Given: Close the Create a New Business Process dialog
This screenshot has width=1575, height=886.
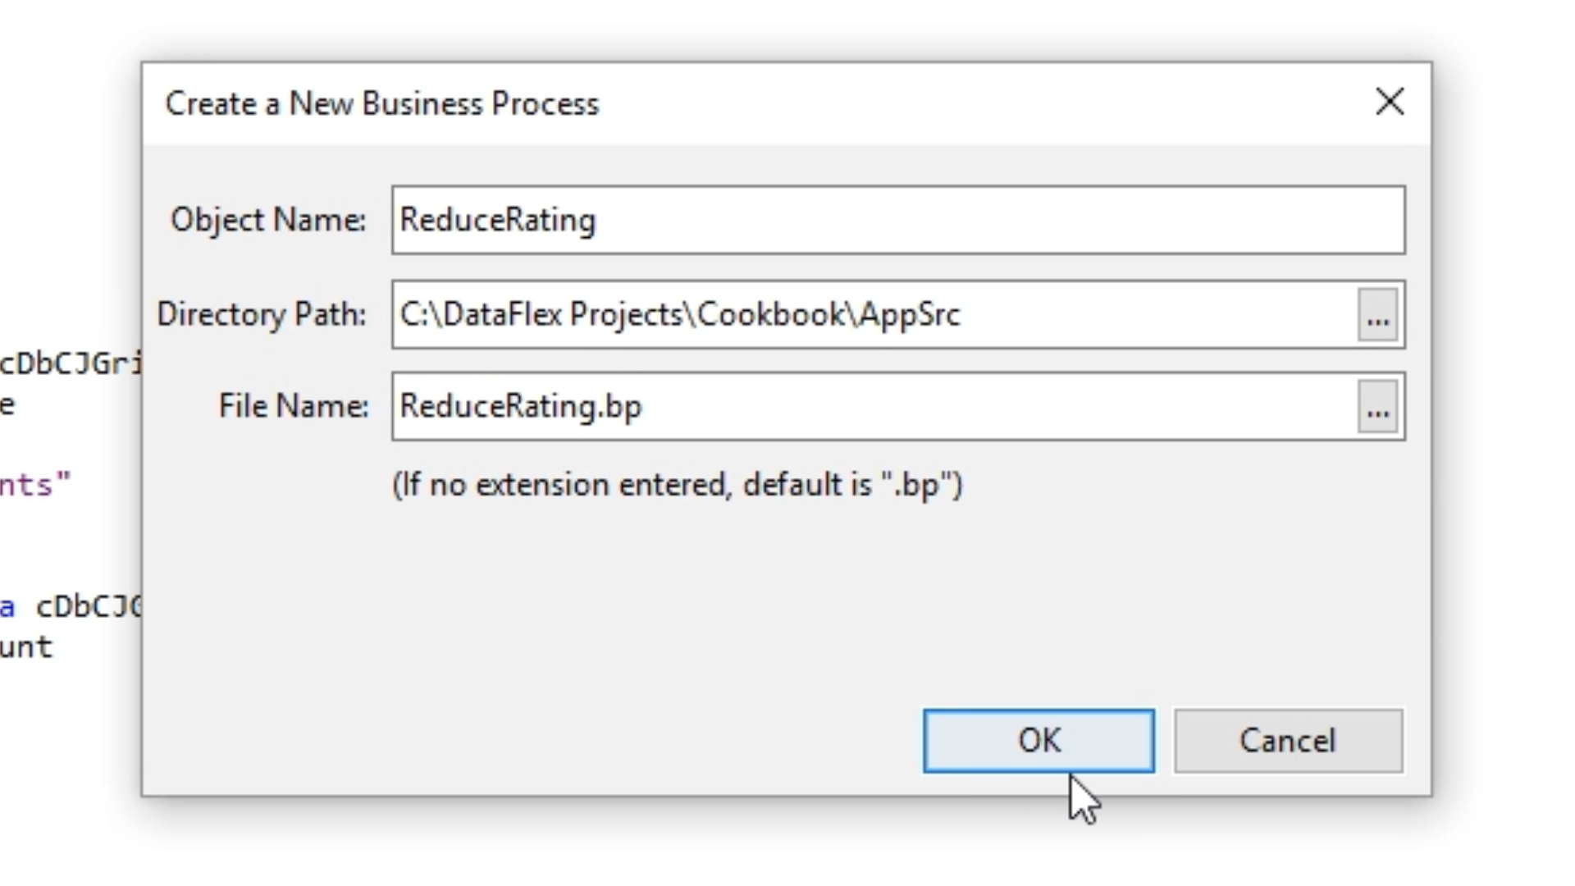Looking at the screenshot, I should click(x=1390, y=103).
